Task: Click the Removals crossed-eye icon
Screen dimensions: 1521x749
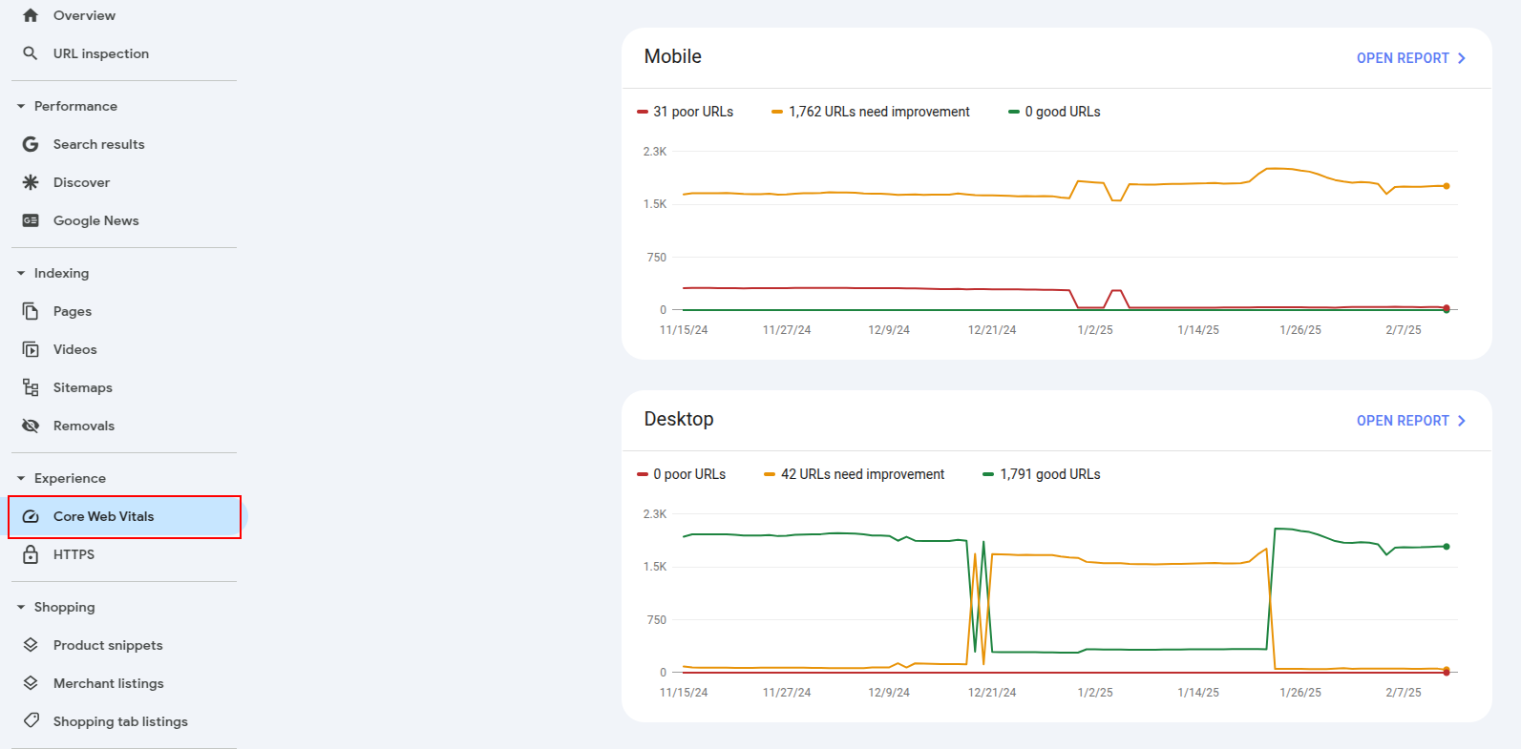Action: (31, 426)
